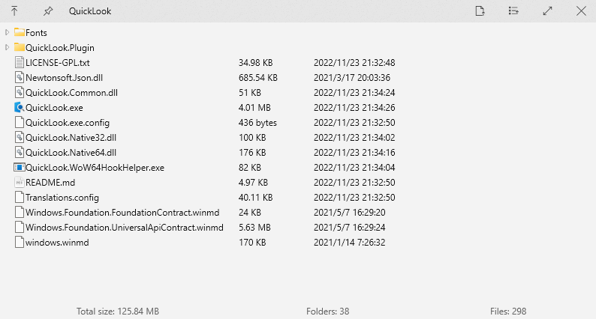The height and width of the screenshot is (319, 596).
Task: Pin the QuickLook preview window
Action: (x=48, y=11)
